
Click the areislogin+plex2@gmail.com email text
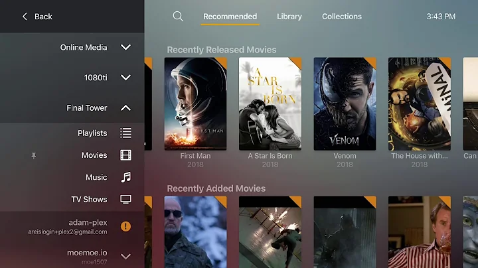pyautogui.click(x=68, y=232)
